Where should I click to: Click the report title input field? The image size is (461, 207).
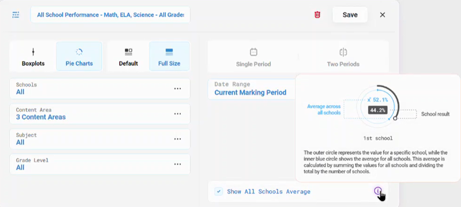[x=110, y=15]
